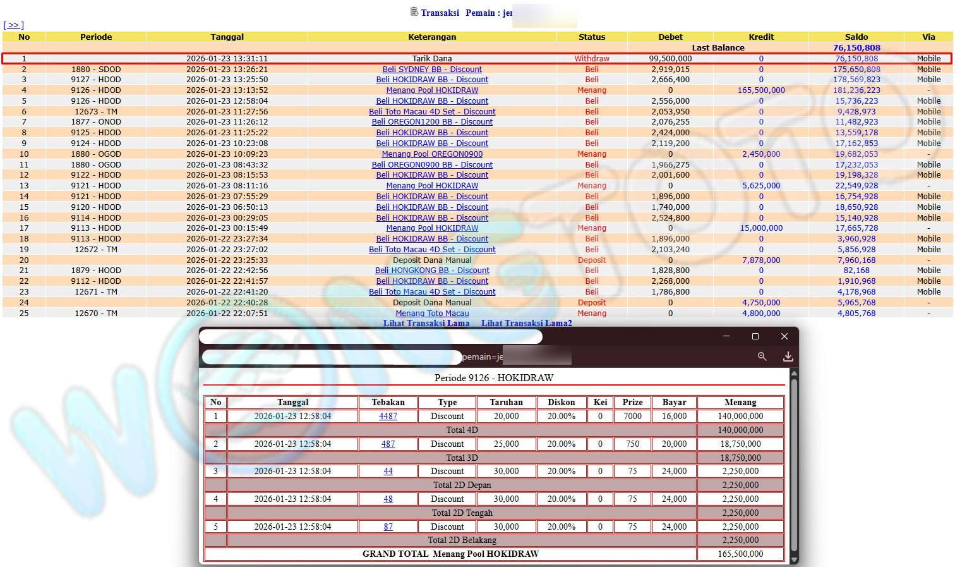Click the popup scrollbar up arrow
The image size is (955, 567).
794,374
